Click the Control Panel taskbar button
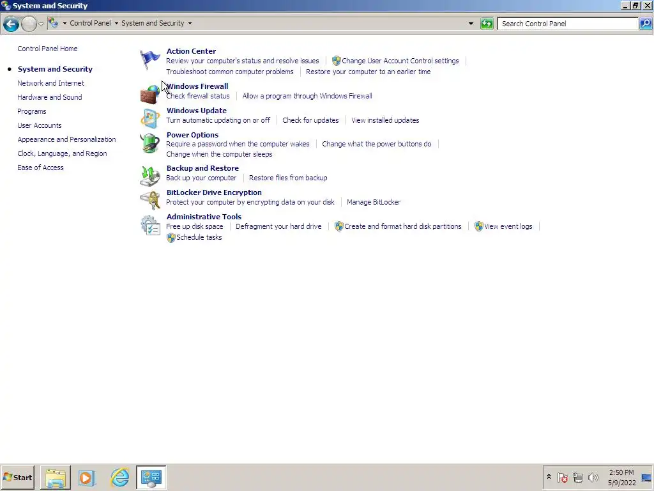The image size is (654, 491). [x=151, y=477]
